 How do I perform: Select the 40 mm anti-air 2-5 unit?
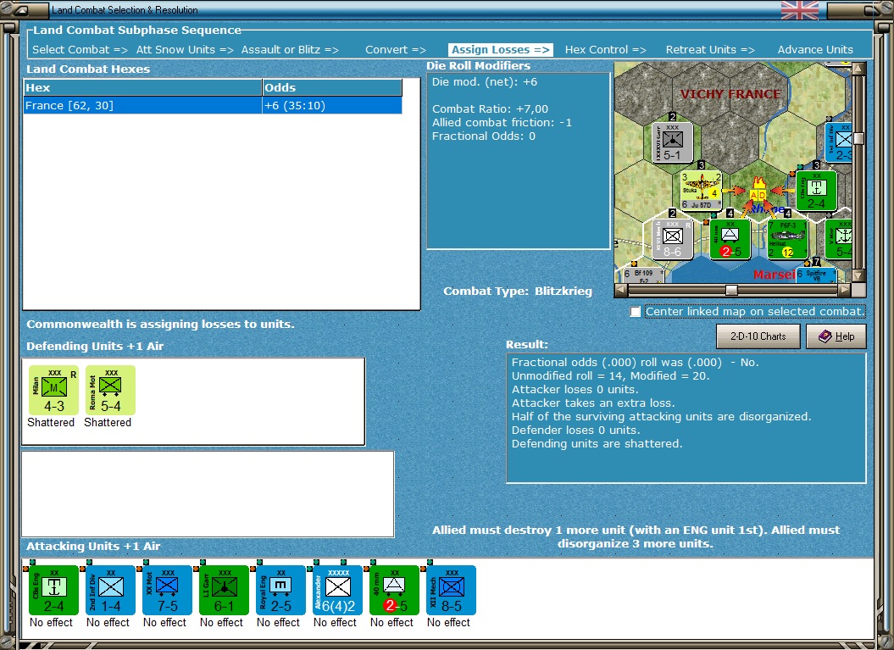pyautogui.click(x=394, y=590)
